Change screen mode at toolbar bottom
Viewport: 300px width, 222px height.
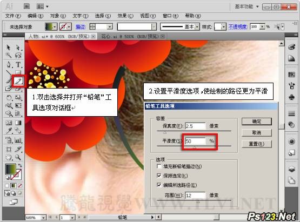click(14, 201)
